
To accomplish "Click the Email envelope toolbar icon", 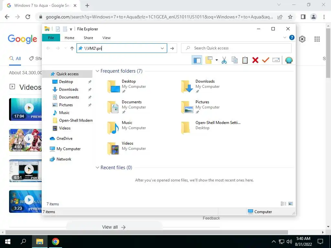I will pos(276,60).
